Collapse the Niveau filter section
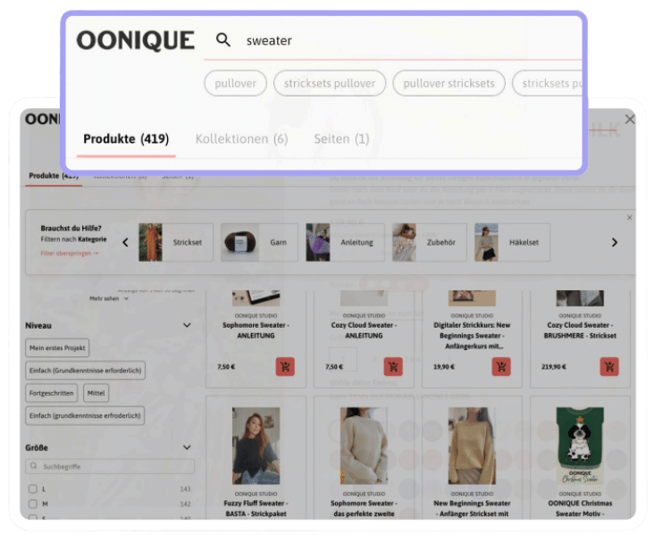 (x=187, y=325)
